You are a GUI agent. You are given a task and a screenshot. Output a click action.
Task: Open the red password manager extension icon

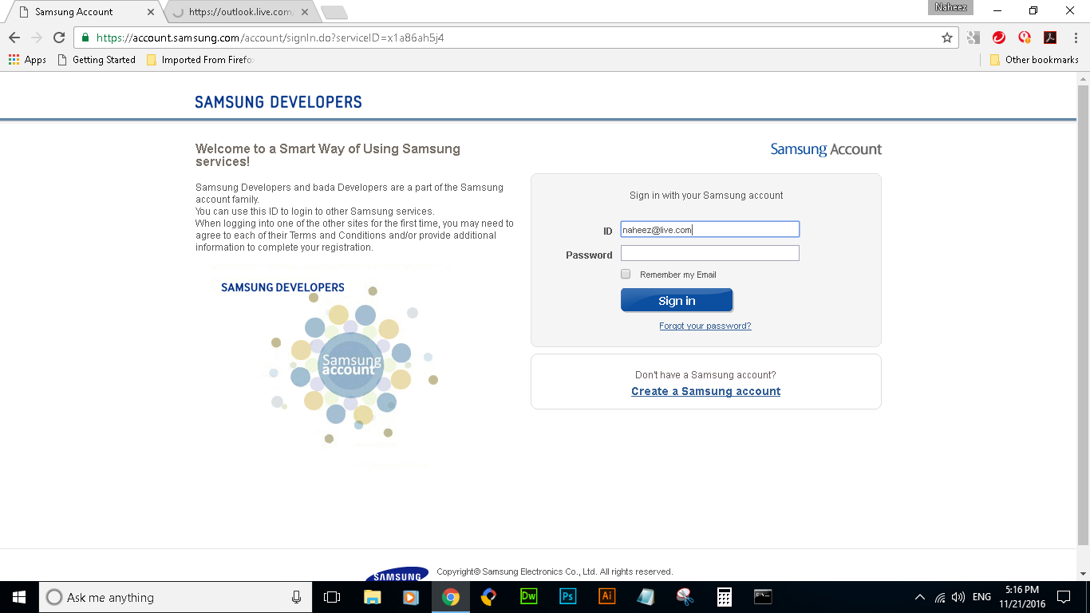(x=1025, y=38)
